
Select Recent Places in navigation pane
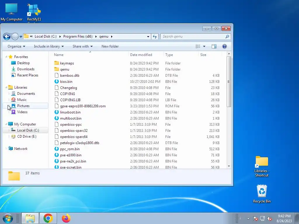click(28, 75)
